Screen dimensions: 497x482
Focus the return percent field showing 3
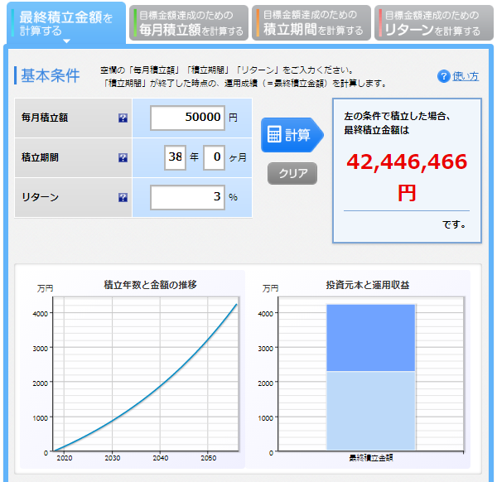[188, 197]
